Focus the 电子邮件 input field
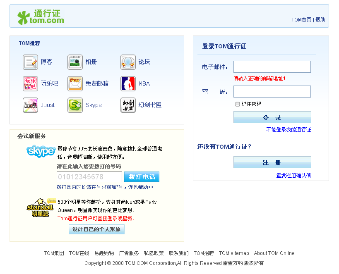This screenshot has width=339, height=274. [x=272, y=67]
